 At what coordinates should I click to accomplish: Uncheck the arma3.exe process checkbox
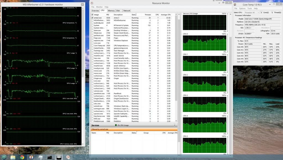click(92, 18)
